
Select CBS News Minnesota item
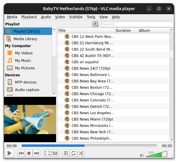[114, 125]
